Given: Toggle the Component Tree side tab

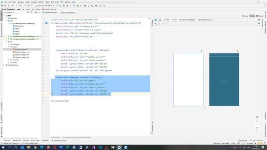Looking at the screenshot, I should (x=152, y=128).
